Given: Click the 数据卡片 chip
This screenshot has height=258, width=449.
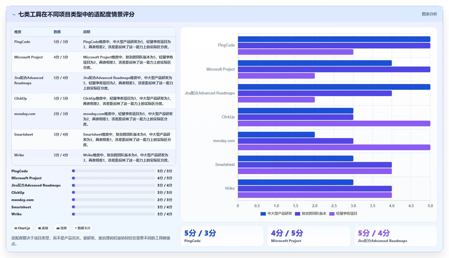Looking at the screenshot, I should [x=83, y=228].
